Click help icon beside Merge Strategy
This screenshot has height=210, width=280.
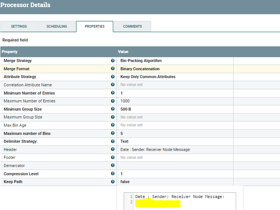pos(112,61)
